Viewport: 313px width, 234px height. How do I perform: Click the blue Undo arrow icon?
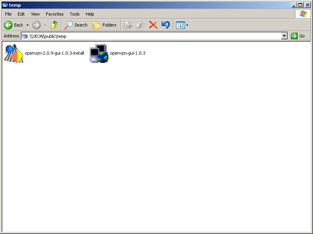[x=165, y=25]
